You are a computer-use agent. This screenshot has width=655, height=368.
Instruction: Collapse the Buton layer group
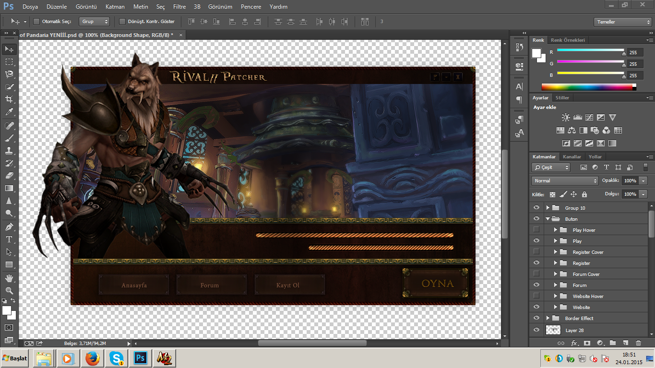point(548,219)
